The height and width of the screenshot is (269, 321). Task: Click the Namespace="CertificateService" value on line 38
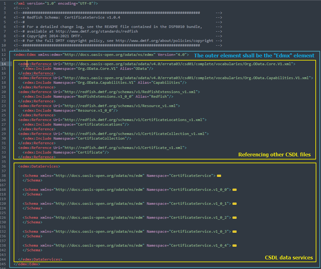(x=180, y=176)
